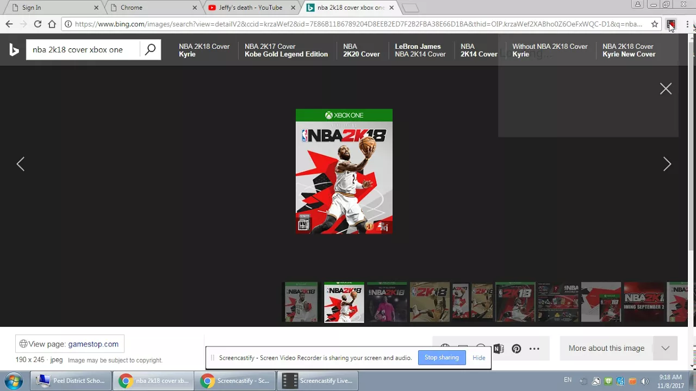696x391 pixels.
Task: Open the pink-shirt NBA 2K18 thumbnail
Action: (387, 302)
